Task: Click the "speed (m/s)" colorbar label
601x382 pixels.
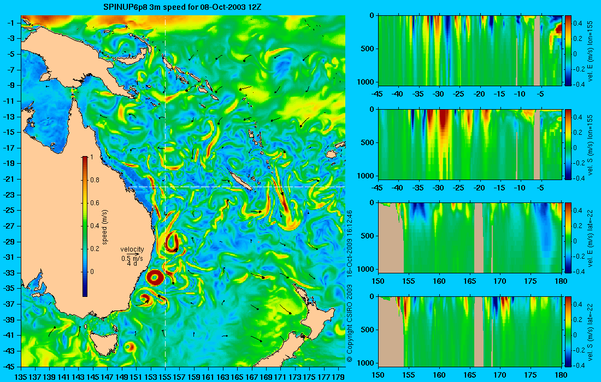Action: (x=105, y=227)
